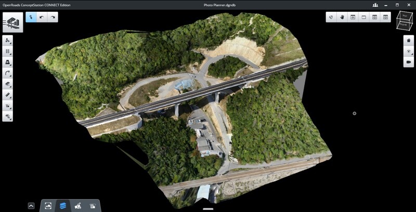Expand the bottom panel with chevron button
The width and height of the screenshot is (416, 212).
tap(31, 206)
